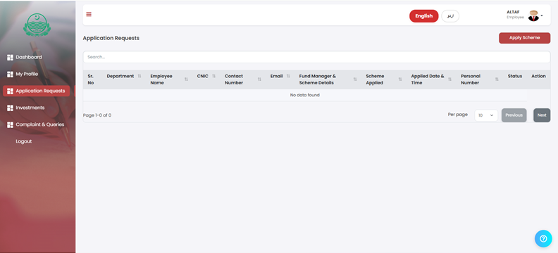This screenshot has width=558, height=253.
Task: Click the 'No data found' message
Action: (304, 95)
